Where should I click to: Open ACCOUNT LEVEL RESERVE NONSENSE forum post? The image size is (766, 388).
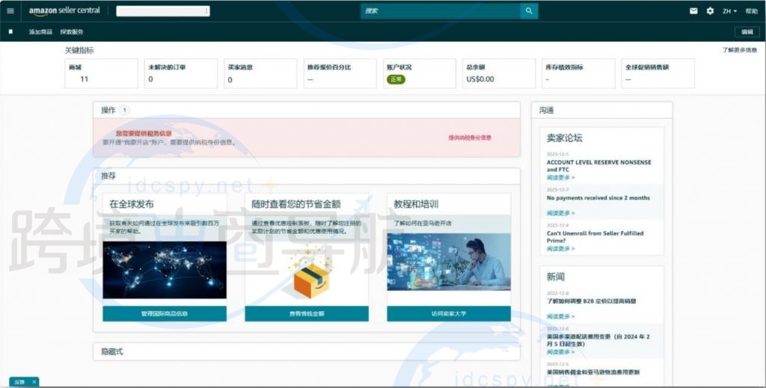pyautogui.click(x=599, y=166)
